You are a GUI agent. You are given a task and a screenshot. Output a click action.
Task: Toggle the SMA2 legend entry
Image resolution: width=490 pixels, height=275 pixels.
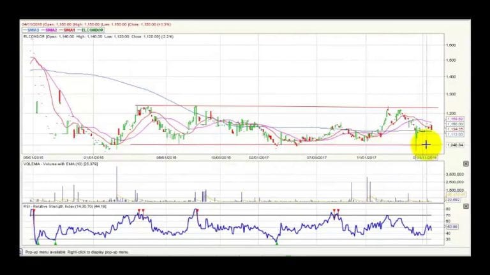pos(49,31)
